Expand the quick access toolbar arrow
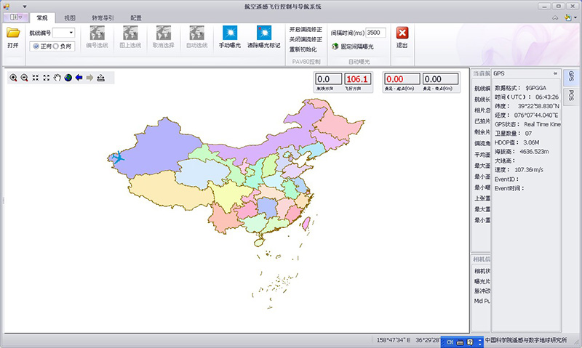This screenshot has height=348, width=582. click(x=25, y=6)
